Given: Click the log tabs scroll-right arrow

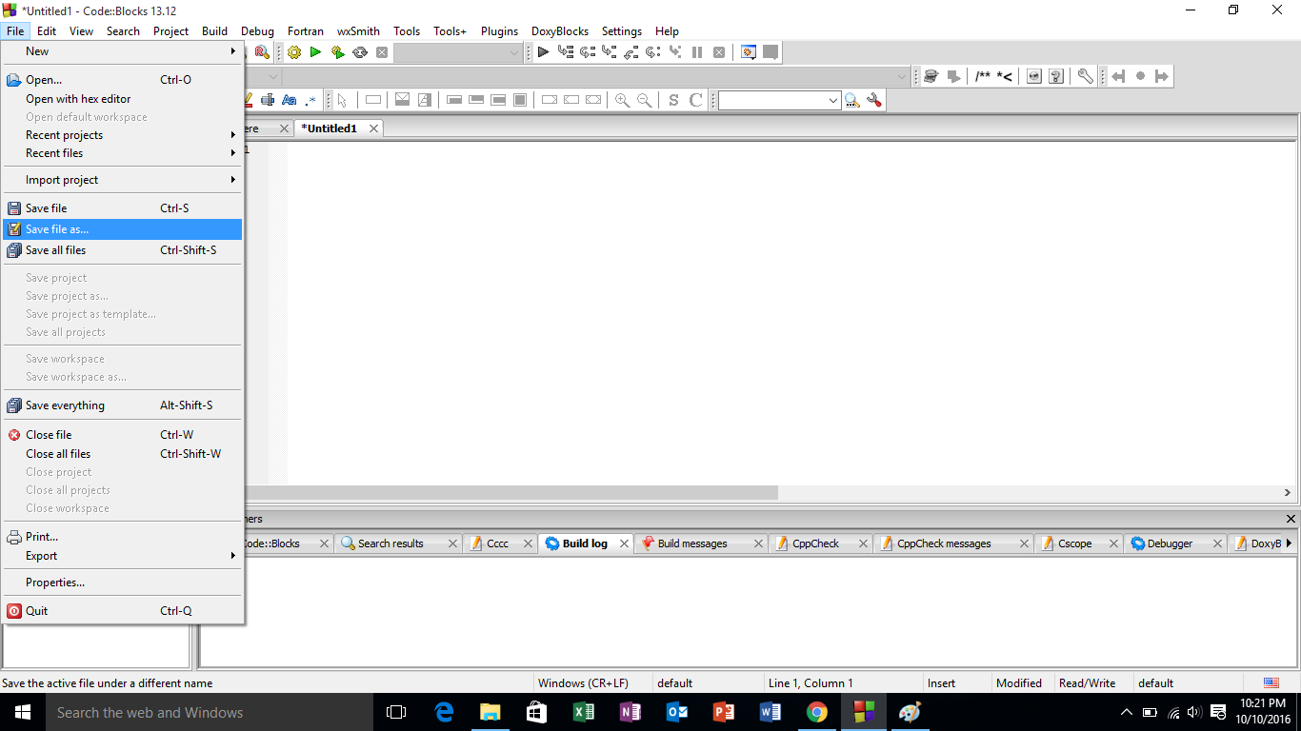Looking at the screenshot, I should [1289, 543].
